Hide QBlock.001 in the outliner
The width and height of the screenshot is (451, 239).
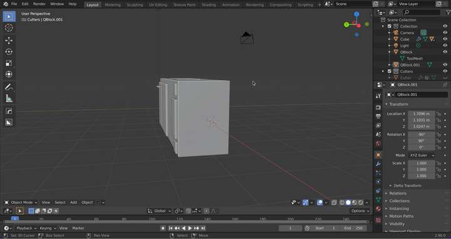pyautogui.click(x=445, y=64)
